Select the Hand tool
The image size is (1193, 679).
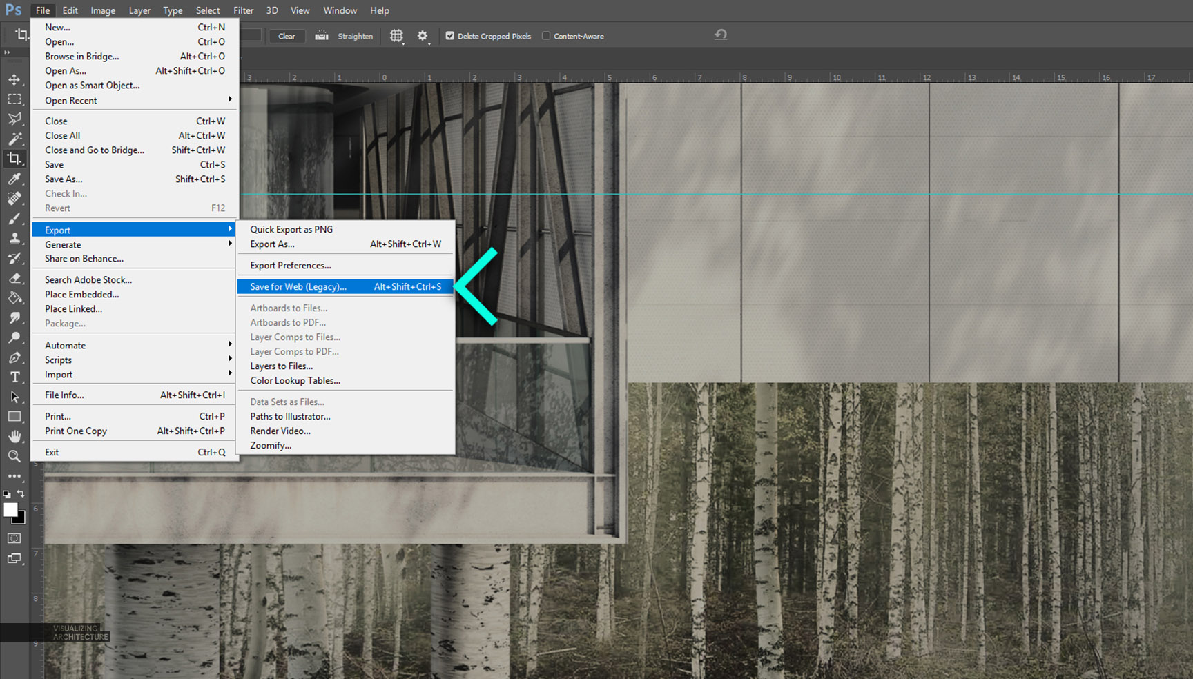(14, 437)
